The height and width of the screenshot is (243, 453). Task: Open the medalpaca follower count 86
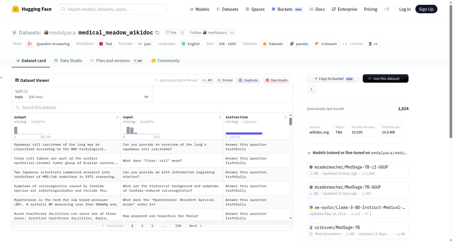[232, 32]
